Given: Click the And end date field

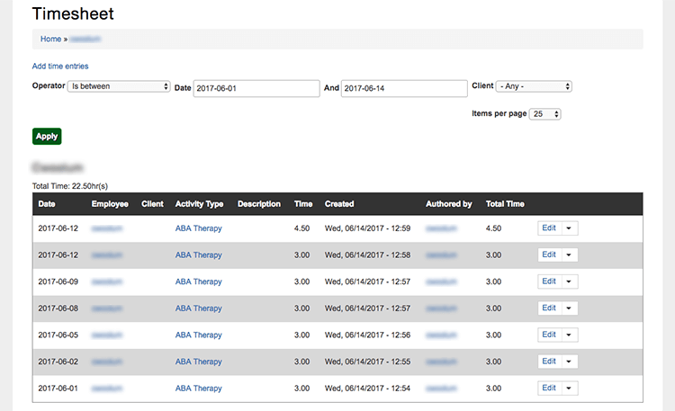Looking at the screenshot, I should pos(404,88).
